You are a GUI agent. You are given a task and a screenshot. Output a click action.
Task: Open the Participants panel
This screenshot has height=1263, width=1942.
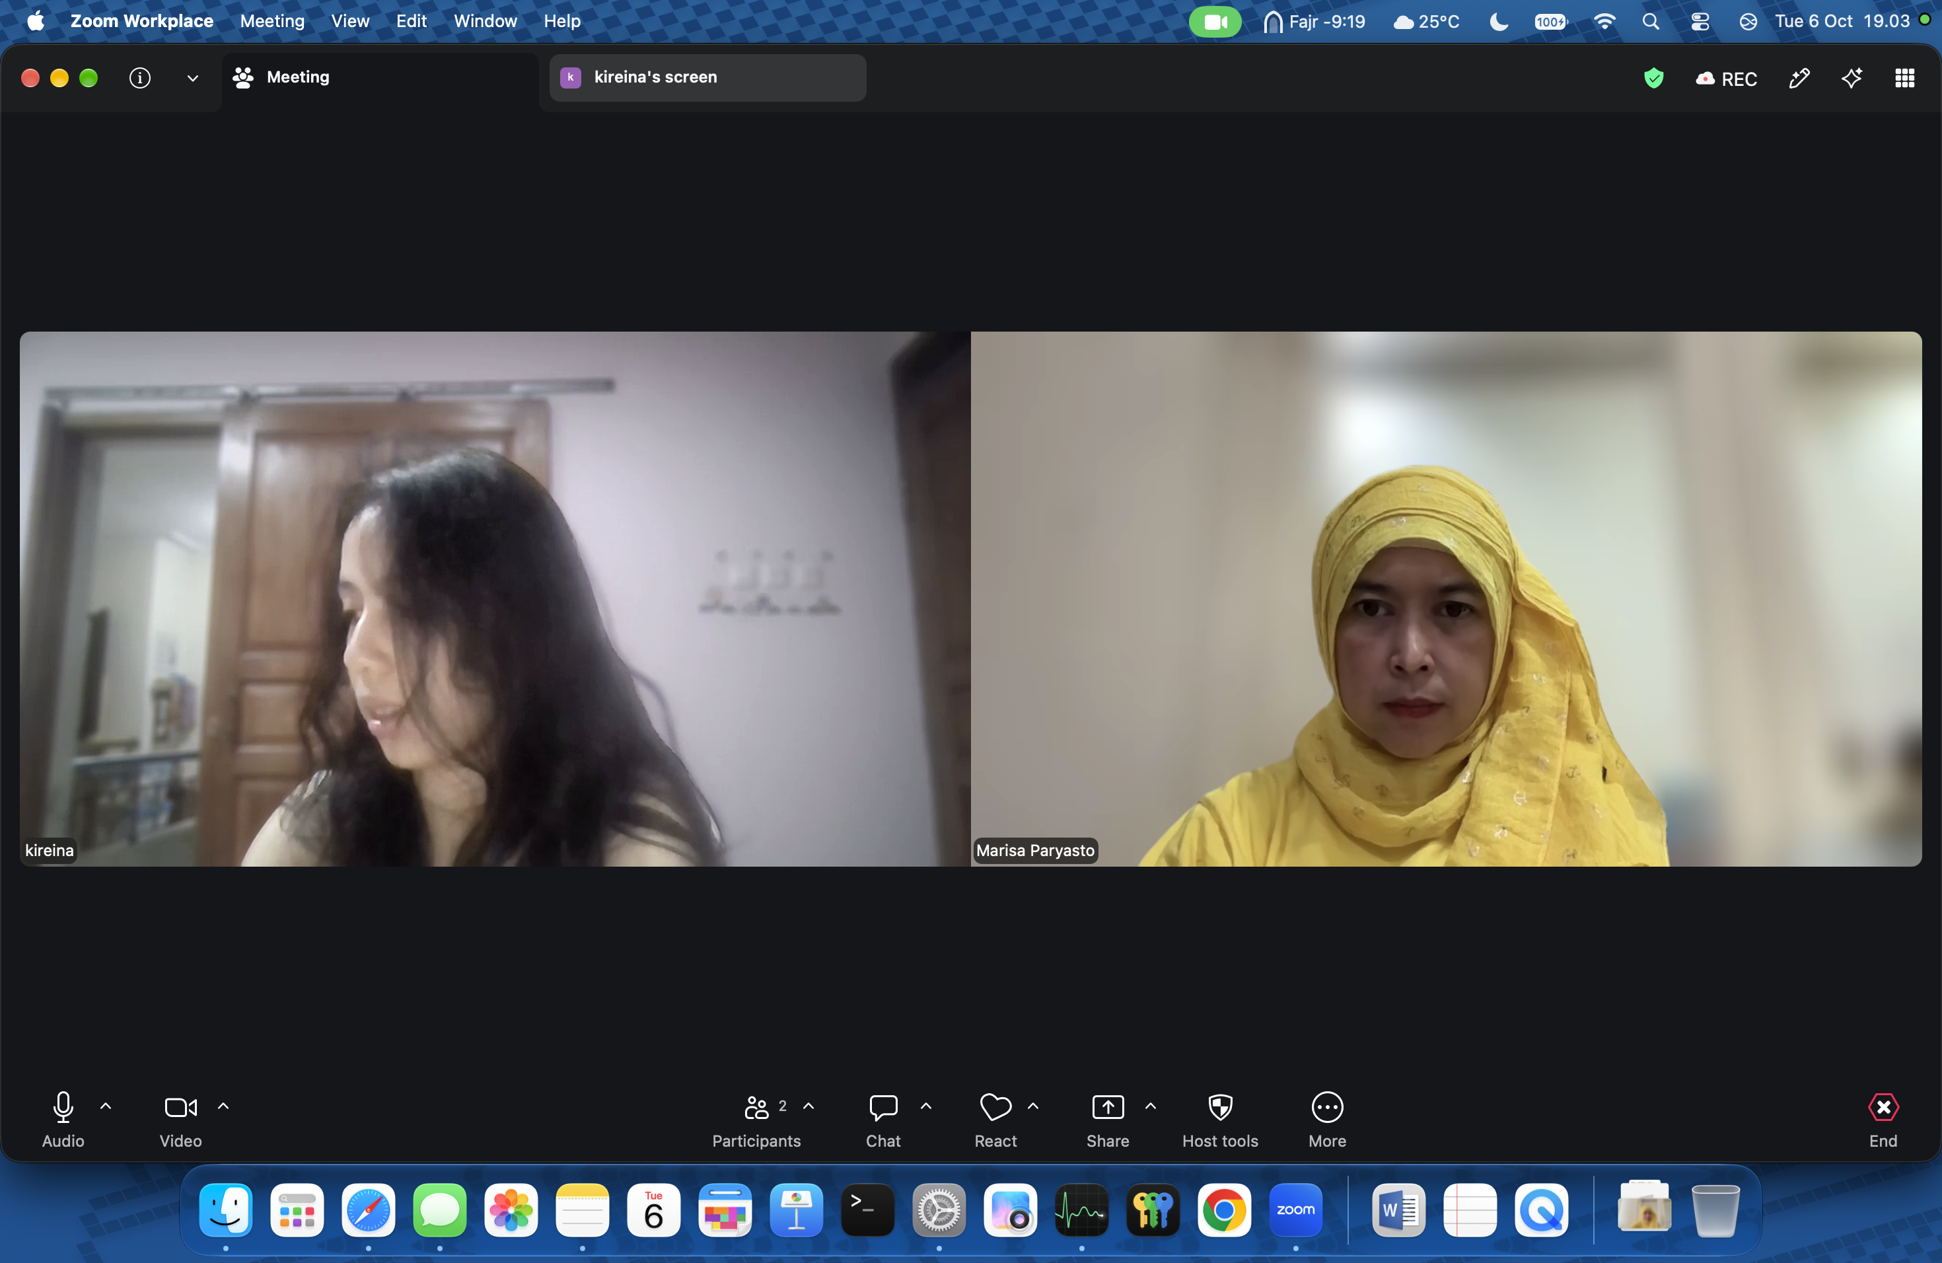pyautogui.click(x=756, y=1120)
